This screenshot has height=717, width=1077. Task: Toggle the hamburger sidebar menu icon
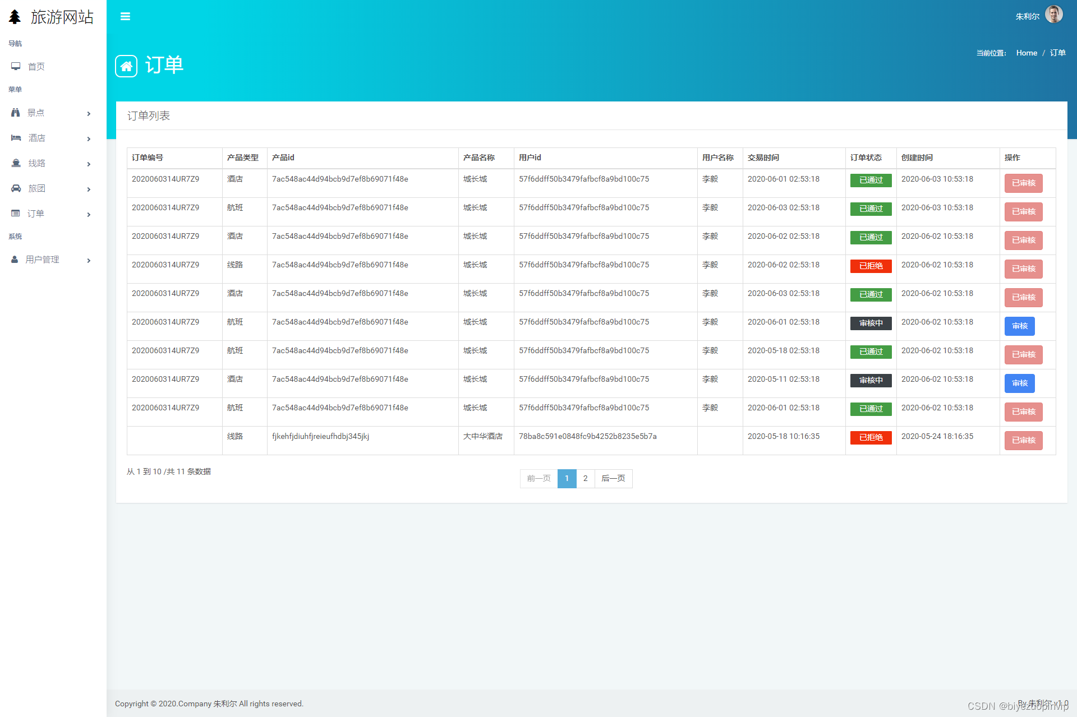pos(125,16)
